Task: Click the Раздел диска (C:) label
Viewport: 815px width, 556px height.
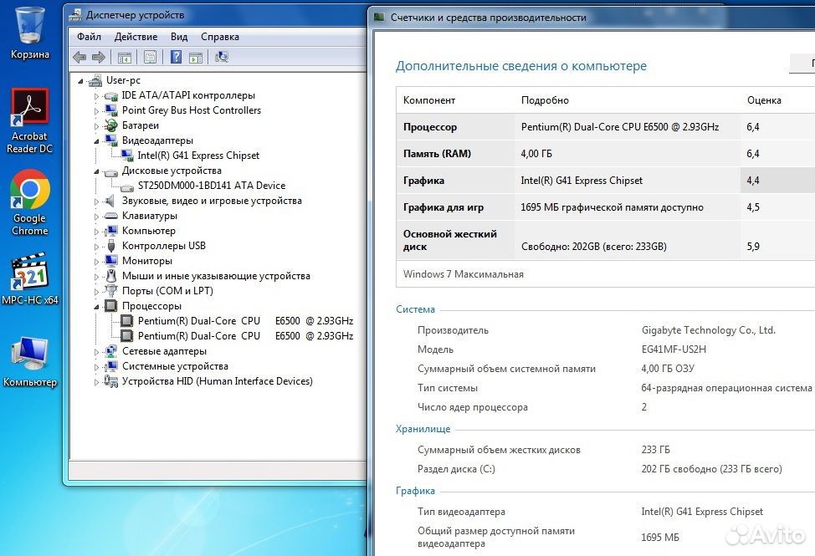Action: coord(456,469)
